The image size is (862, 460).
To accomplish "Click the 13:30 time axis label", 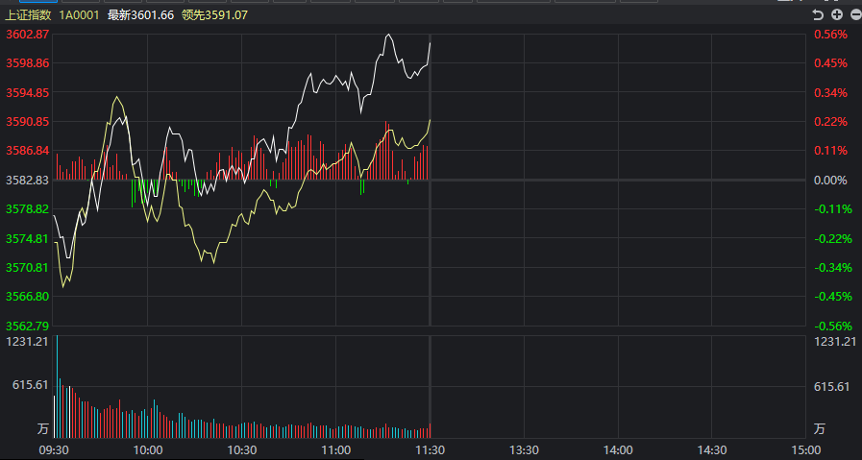I will point(524,449).
